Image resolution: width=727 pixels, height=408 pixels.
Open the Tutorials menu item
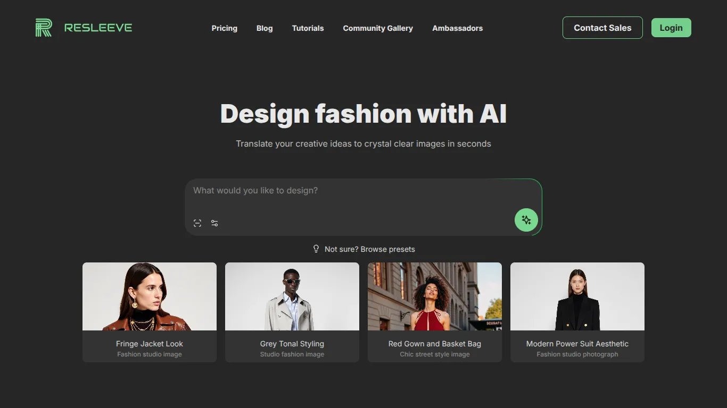[x=308, y=28]
